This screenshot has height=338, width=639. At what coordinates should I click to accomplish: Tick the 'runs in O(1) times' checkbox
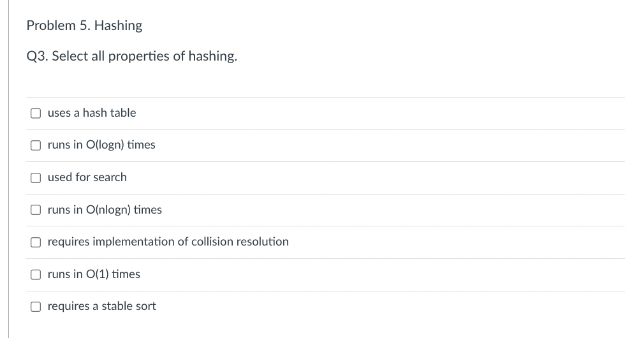point(36,274)
